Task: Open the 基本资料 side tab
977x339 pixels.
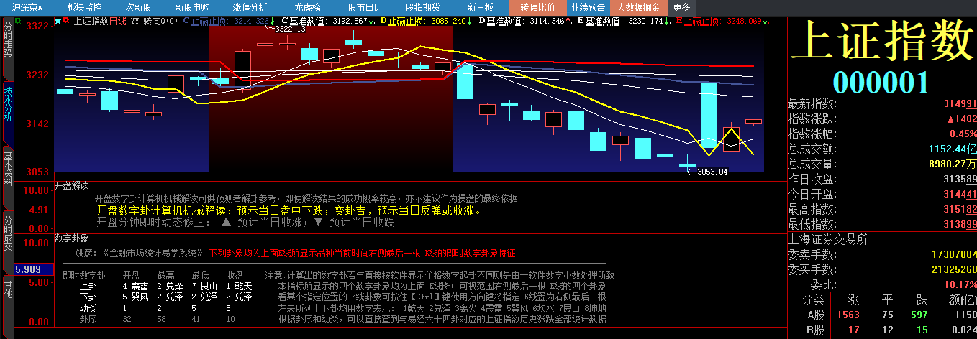Action: click(x=8, y=168)
